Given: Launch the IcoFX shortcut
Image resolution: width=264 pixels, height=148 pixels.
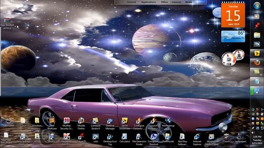Looking at the screenshot, I should 52,138.
